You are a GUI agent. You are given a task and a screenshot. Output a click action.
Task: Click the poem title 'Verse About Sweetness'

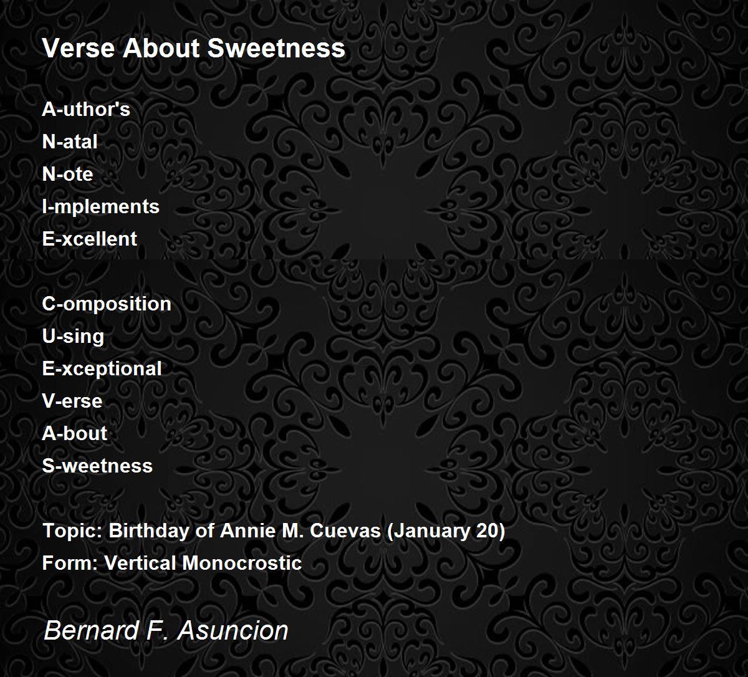pyautogui.click(x=193, y=48)
